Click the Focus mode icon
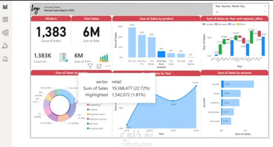Image resolution: width=273 pixels, height=147 pixels. click(x=99, y=66)
